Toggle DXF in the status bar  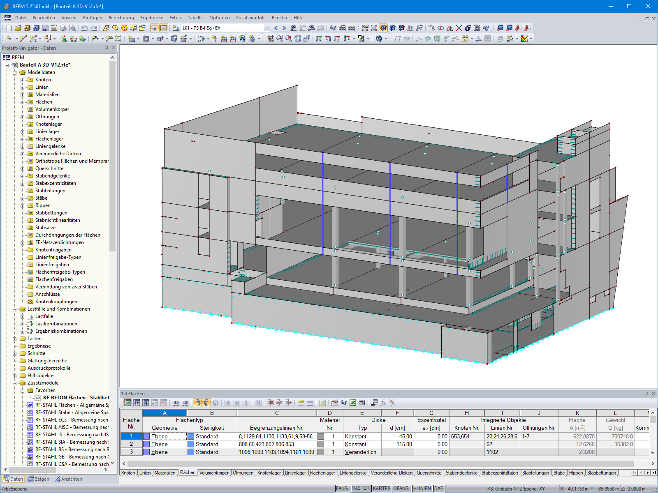pos(438,488)
